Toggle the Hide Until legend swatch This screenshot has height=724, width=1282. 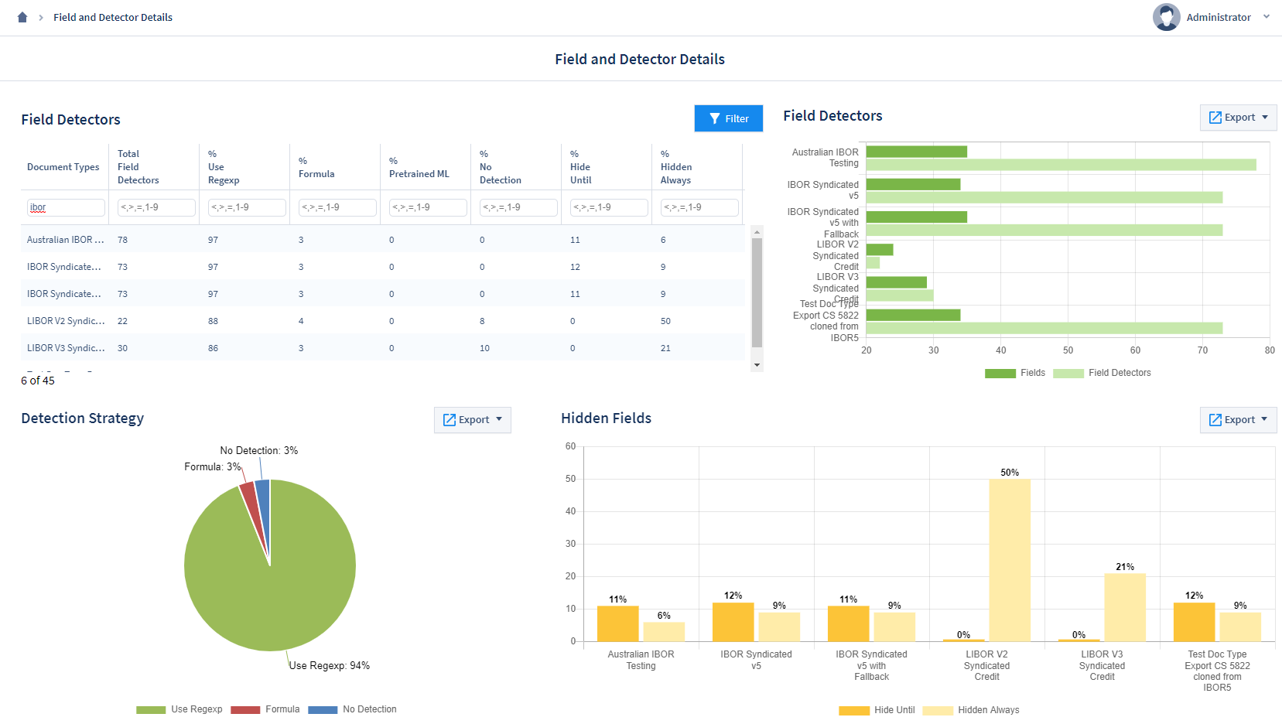[x=854, y=711]
